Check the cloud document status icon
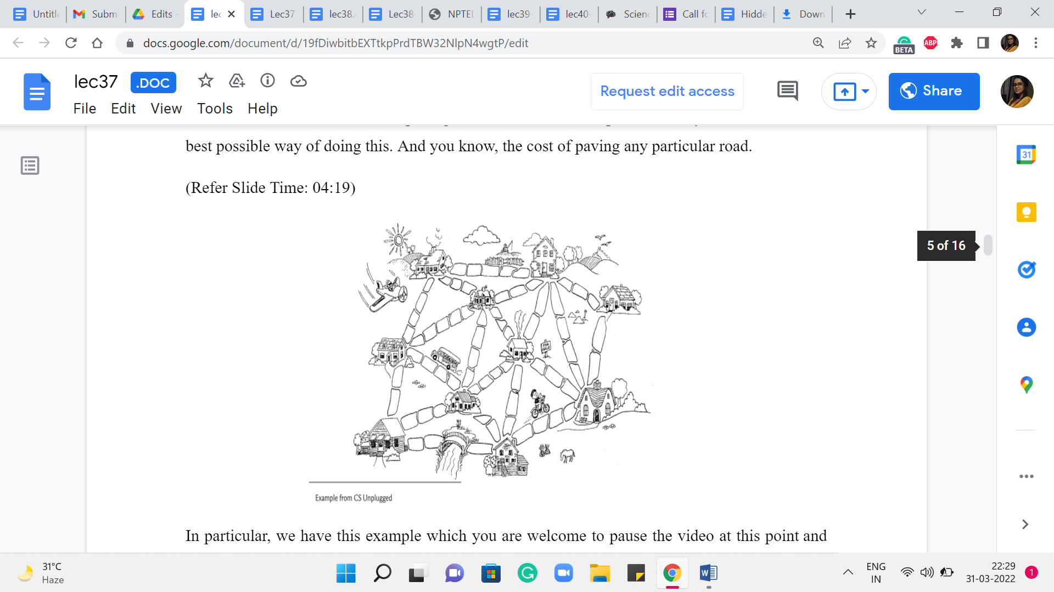The image size is (1054, 592). (x=298, y=81)
